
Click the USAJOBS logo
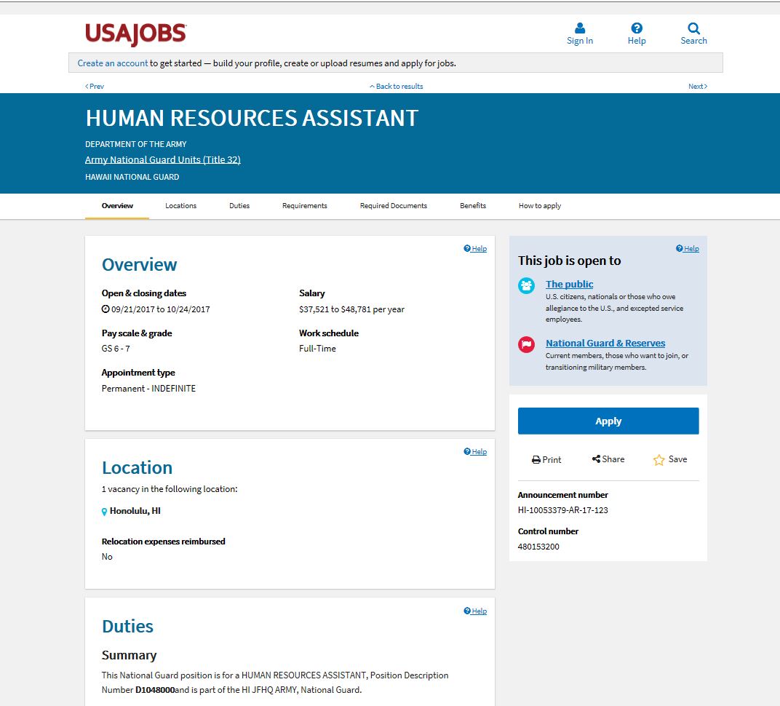(136, 34)
